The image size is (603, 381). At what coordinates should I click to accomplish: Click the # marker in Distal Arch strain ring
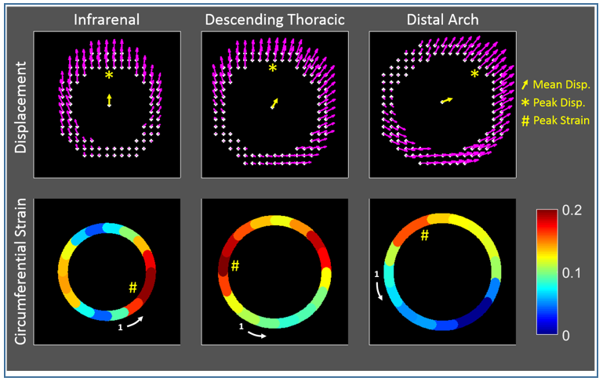[x=425, y=235]
